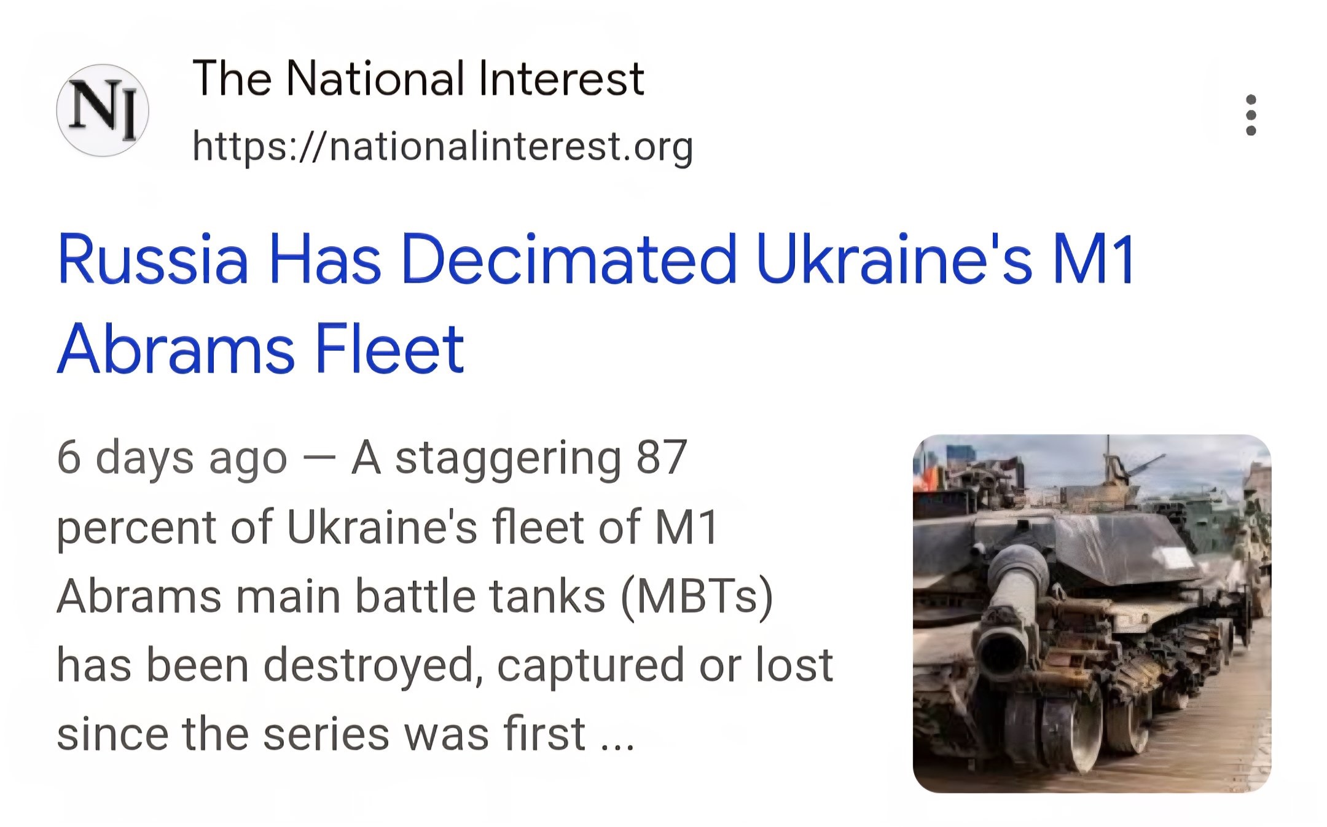This screenshot has height=827, width=1327.
Task: Click "Abrams main battle tanks (MBTs)" line
Action: 415,596
